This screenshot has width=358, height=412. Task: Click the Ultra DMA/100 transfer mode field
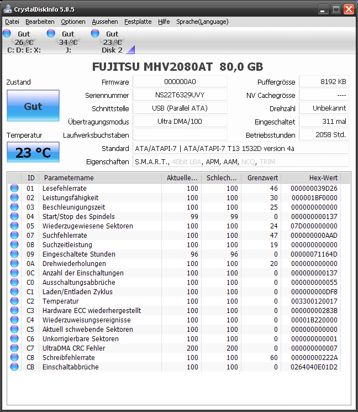pyautogui.click(x=180, y=122)
